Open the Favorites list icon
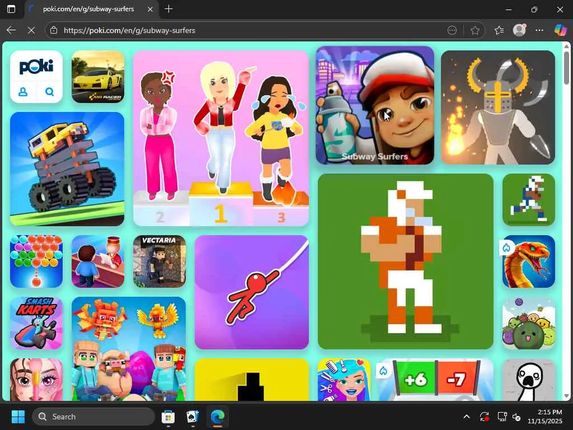Screen dimensions: 573x430 point(499,30)
